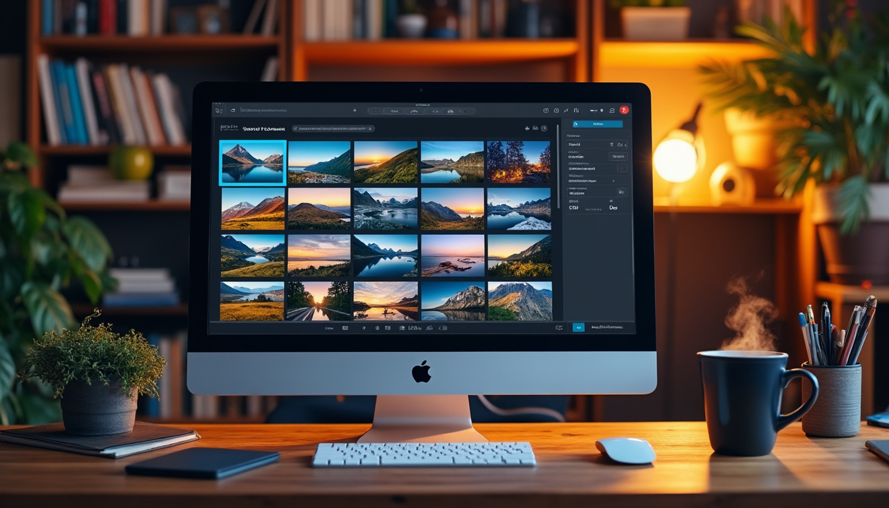Open the campfire forest photo thumbnail
889x508 pixels.
tap(519, 162)
